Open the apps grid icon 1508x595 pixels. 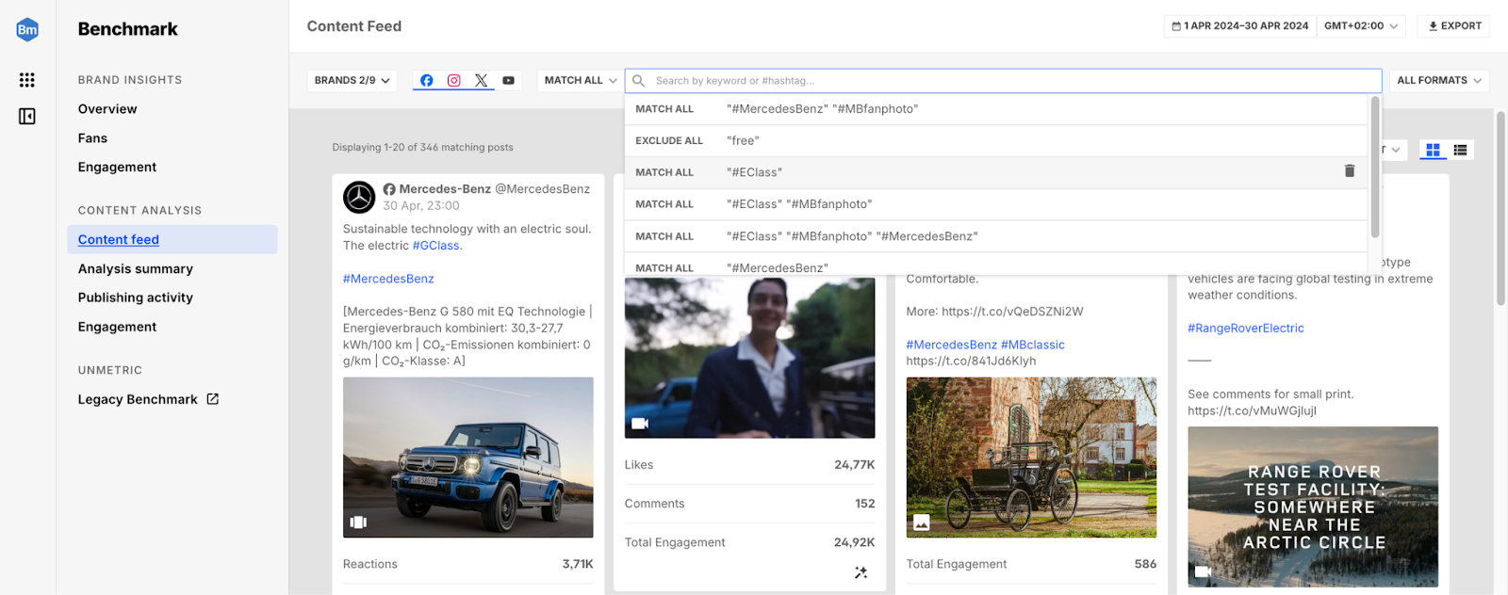(27, 80)
